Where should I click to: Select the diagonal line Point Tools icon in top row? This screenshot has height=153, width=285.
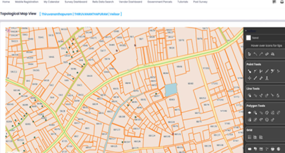(267, 71)
